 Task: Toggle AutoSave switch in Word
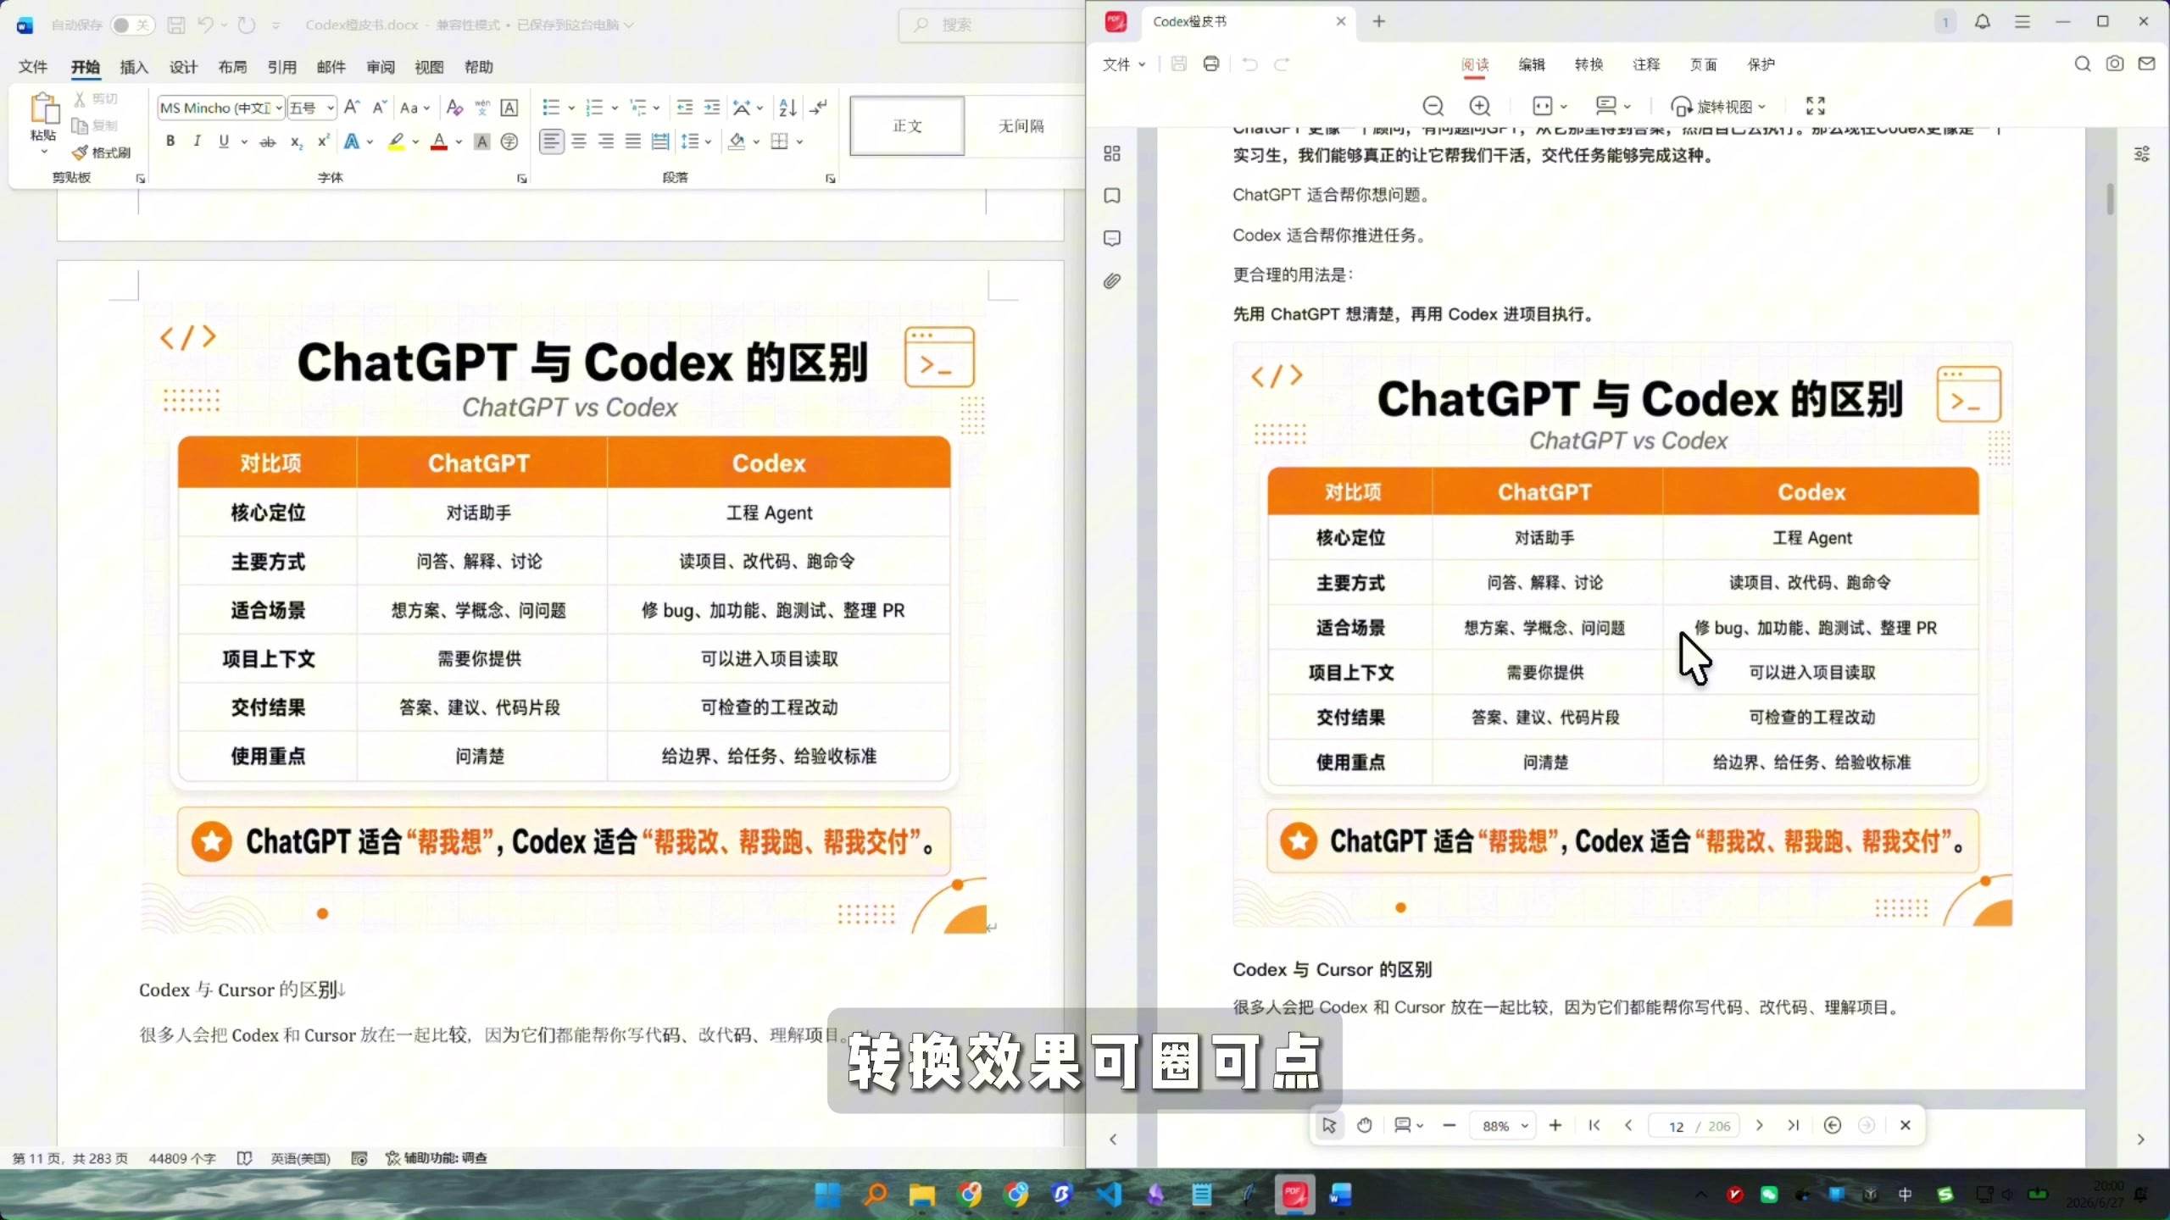point(131,25)
